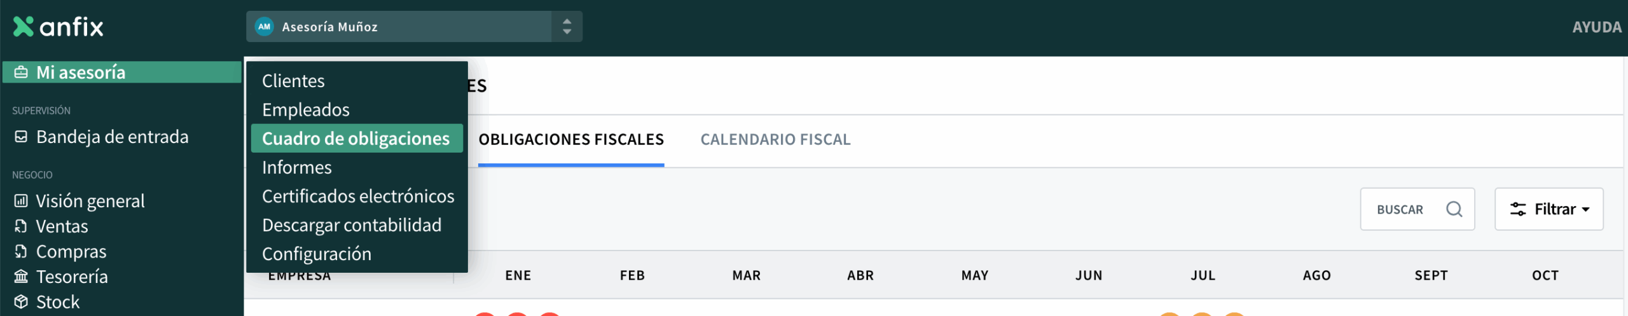Click the Mi asesoría briefcase icon
The image size is (1628, 316).
[21, 72]
